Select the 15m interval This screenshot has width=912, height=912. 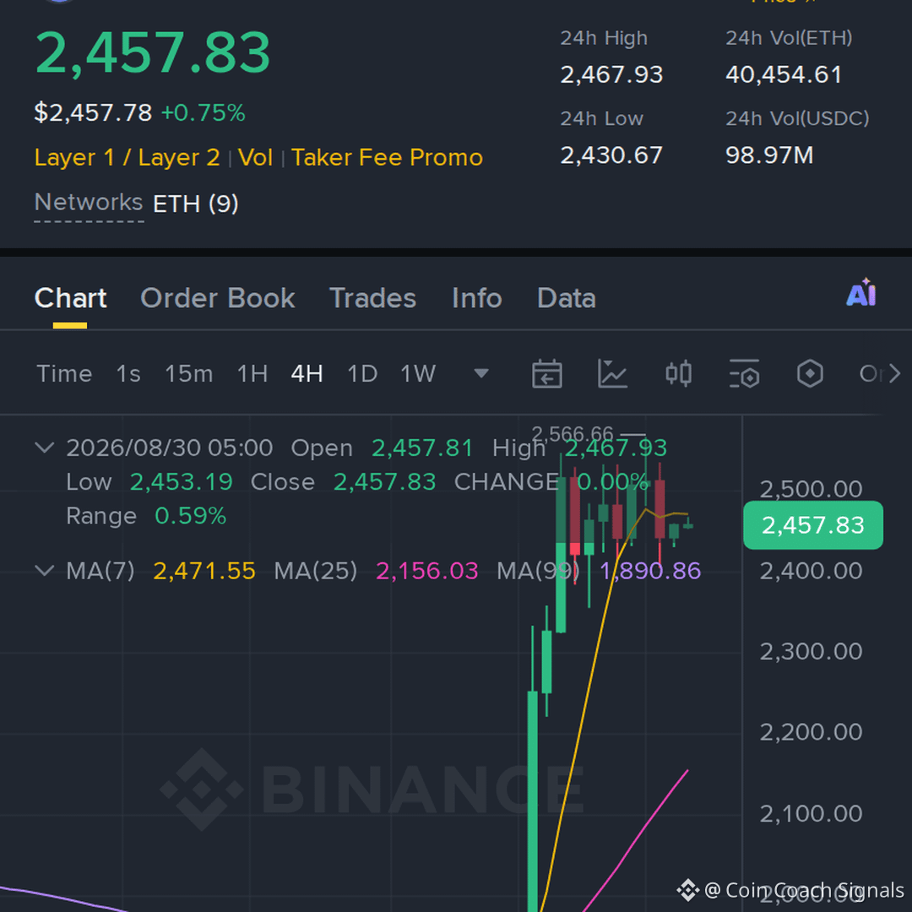pos(189,373)
